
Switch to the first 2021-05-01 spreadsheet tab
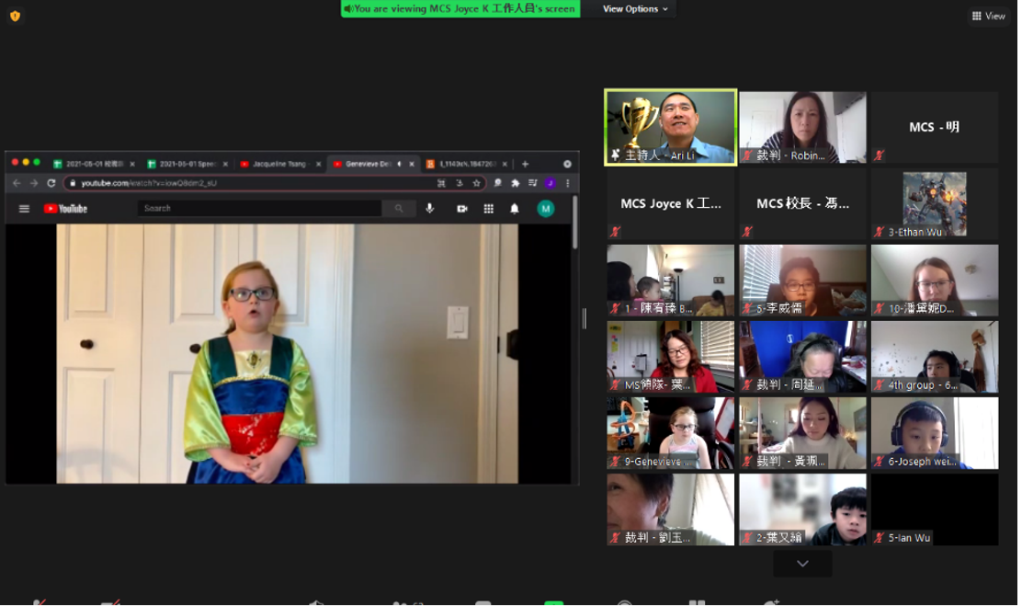coord(94,164)
